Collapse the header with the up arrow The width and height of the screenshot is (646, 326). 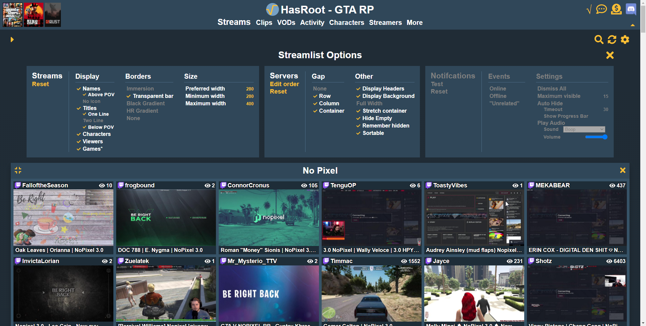633,25
